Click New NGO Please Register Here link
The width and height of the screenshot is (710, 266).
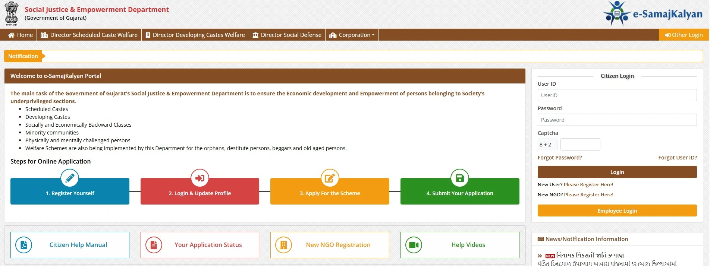point(589,195)
